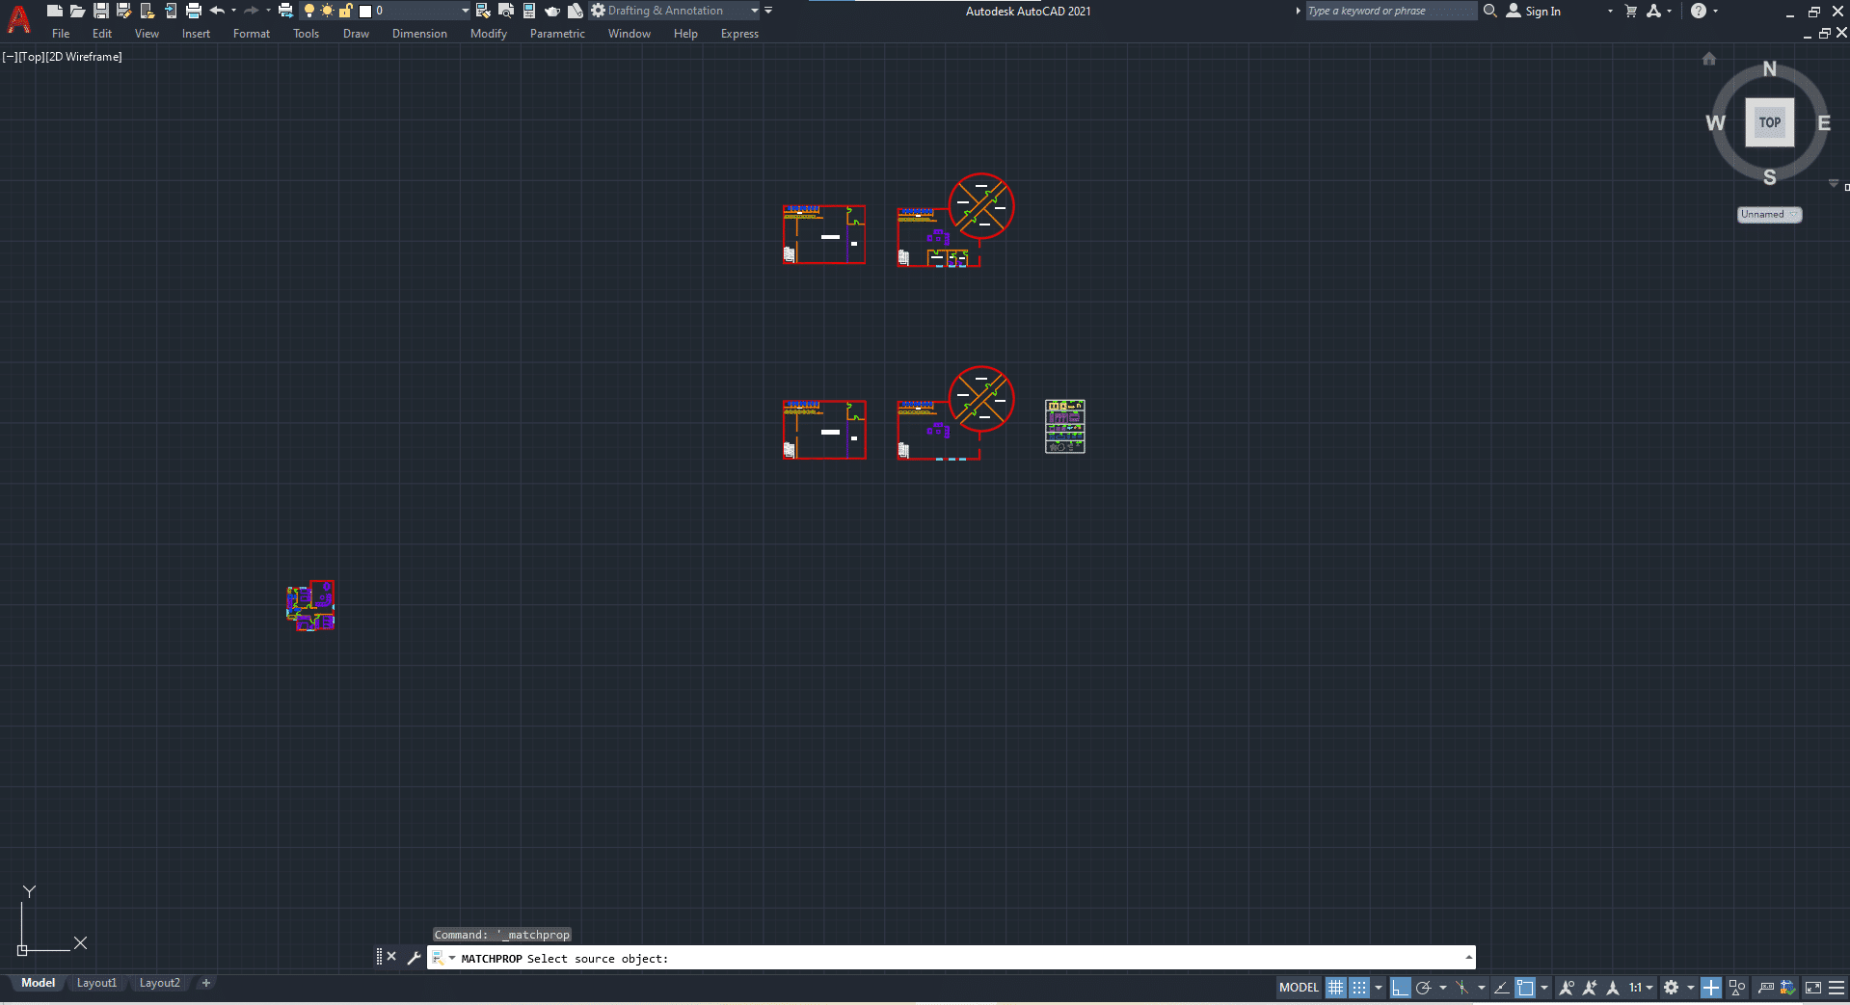Expand the 1:1 annotation scale dropdown

pyautogui.click(x=1641, y=988)
